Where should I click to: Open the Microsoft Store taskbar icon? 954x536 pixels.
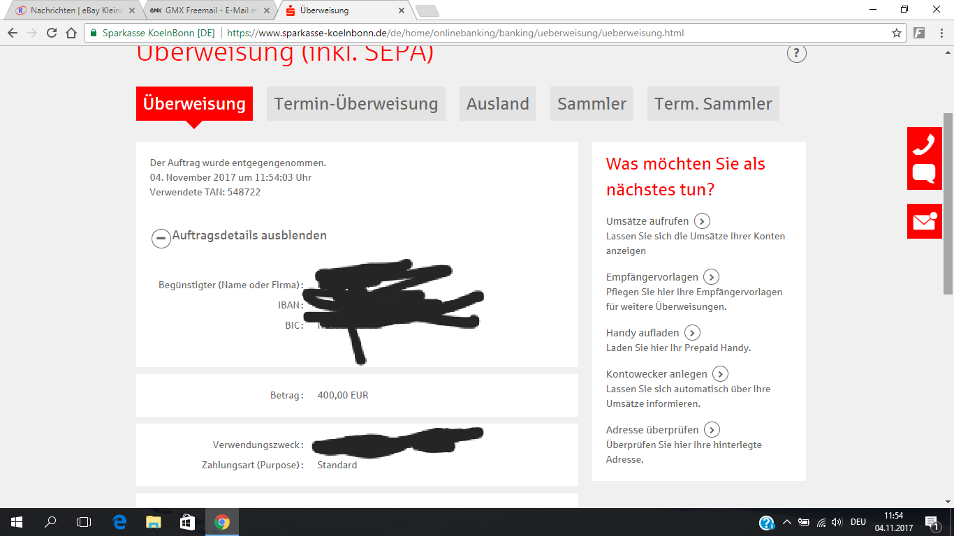pos(187,522)
